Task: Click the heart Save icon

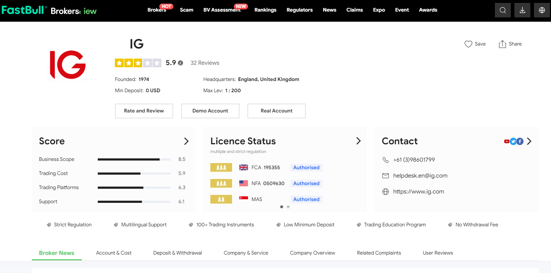Action: click(x=468, y=44)
